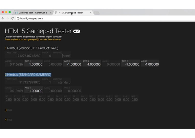This screenshot has width=195, height=138.
Task: Click the B4 button value cell
Action: click(x=42, y=98)
